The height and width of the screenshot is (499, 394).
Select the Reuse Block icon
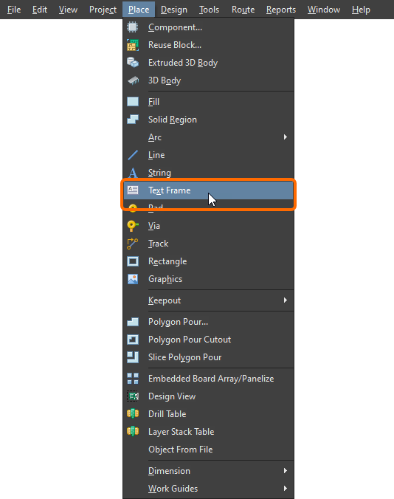[133, 45]
